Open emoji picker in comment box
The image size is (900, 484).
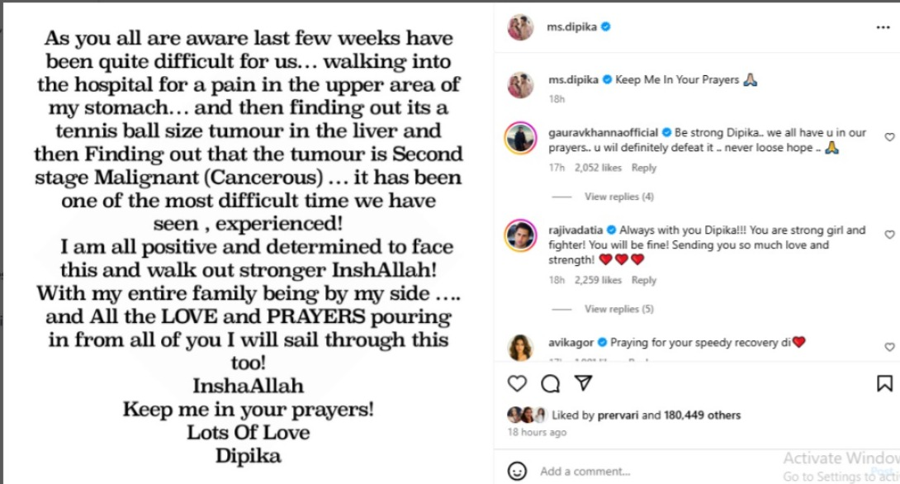[517, 471]
